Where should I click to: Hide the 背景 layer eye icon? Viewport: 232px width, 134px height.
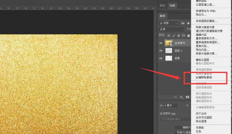pyautogui.click(x=161, y=58)
